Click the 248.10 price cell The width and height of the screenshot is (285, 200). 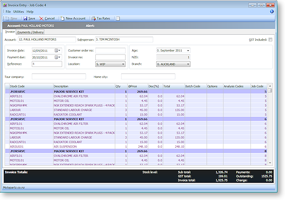pos(138,147)
